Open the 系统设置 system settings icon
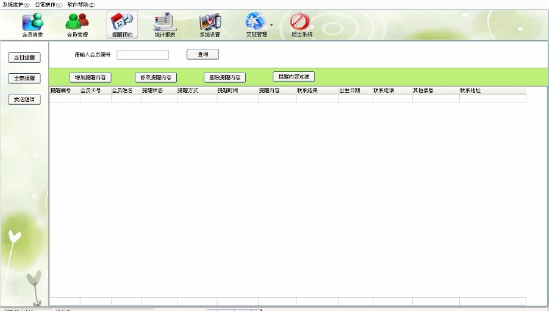Screen dimensions: 549x311 pos(210,25)
